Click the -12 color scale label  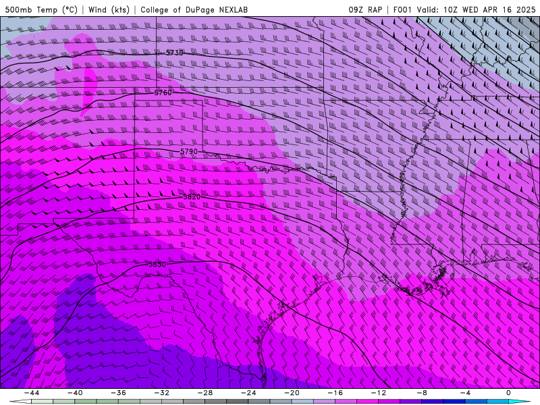point(379,393)
